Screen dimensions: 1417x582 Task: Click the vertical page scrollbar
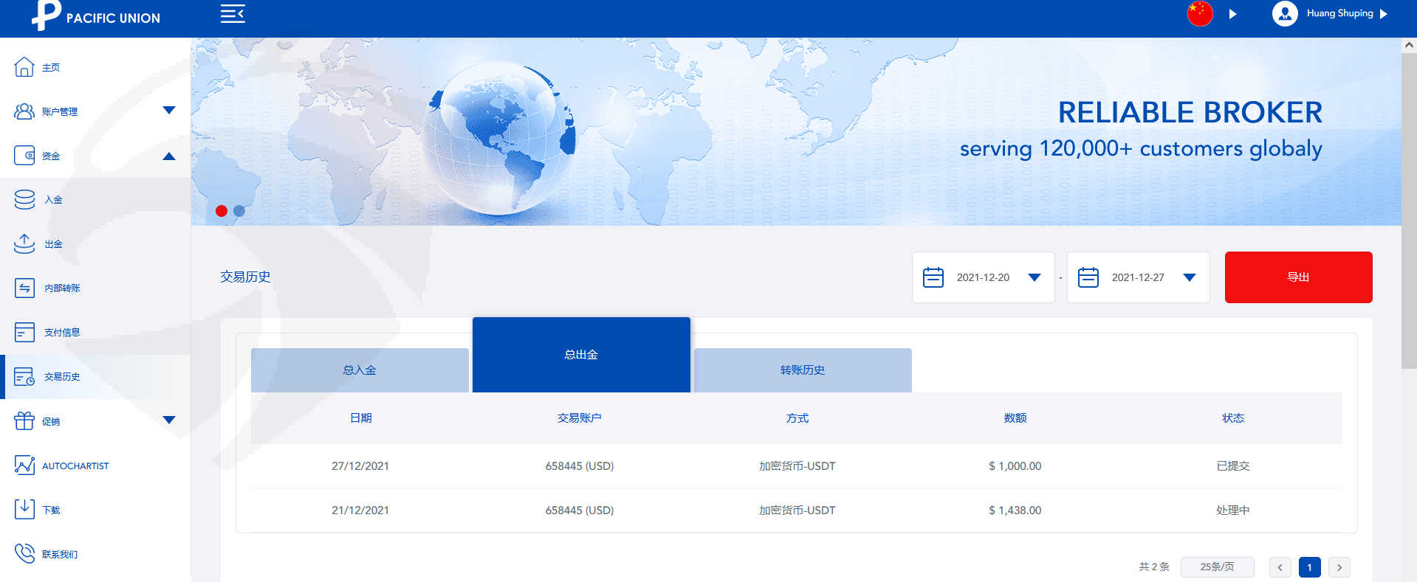coord(1408,221)
